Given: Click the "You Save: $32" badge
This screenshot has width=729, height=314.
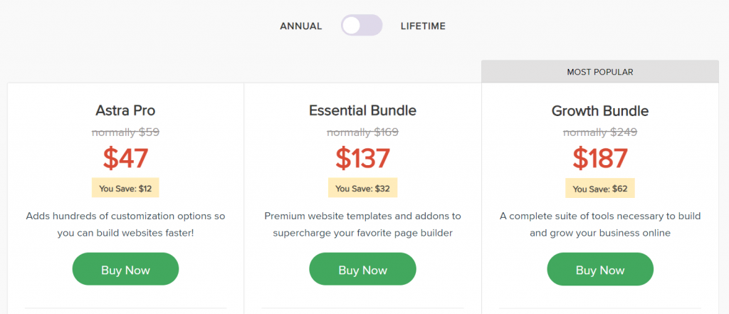Looking at the screenshot, I should tap(362, 189).
